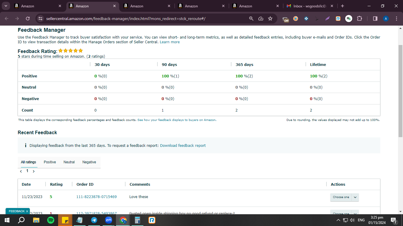403x226 pixels.
Task: Select the Negative ratings tab
Action: (x=89, y=162)
